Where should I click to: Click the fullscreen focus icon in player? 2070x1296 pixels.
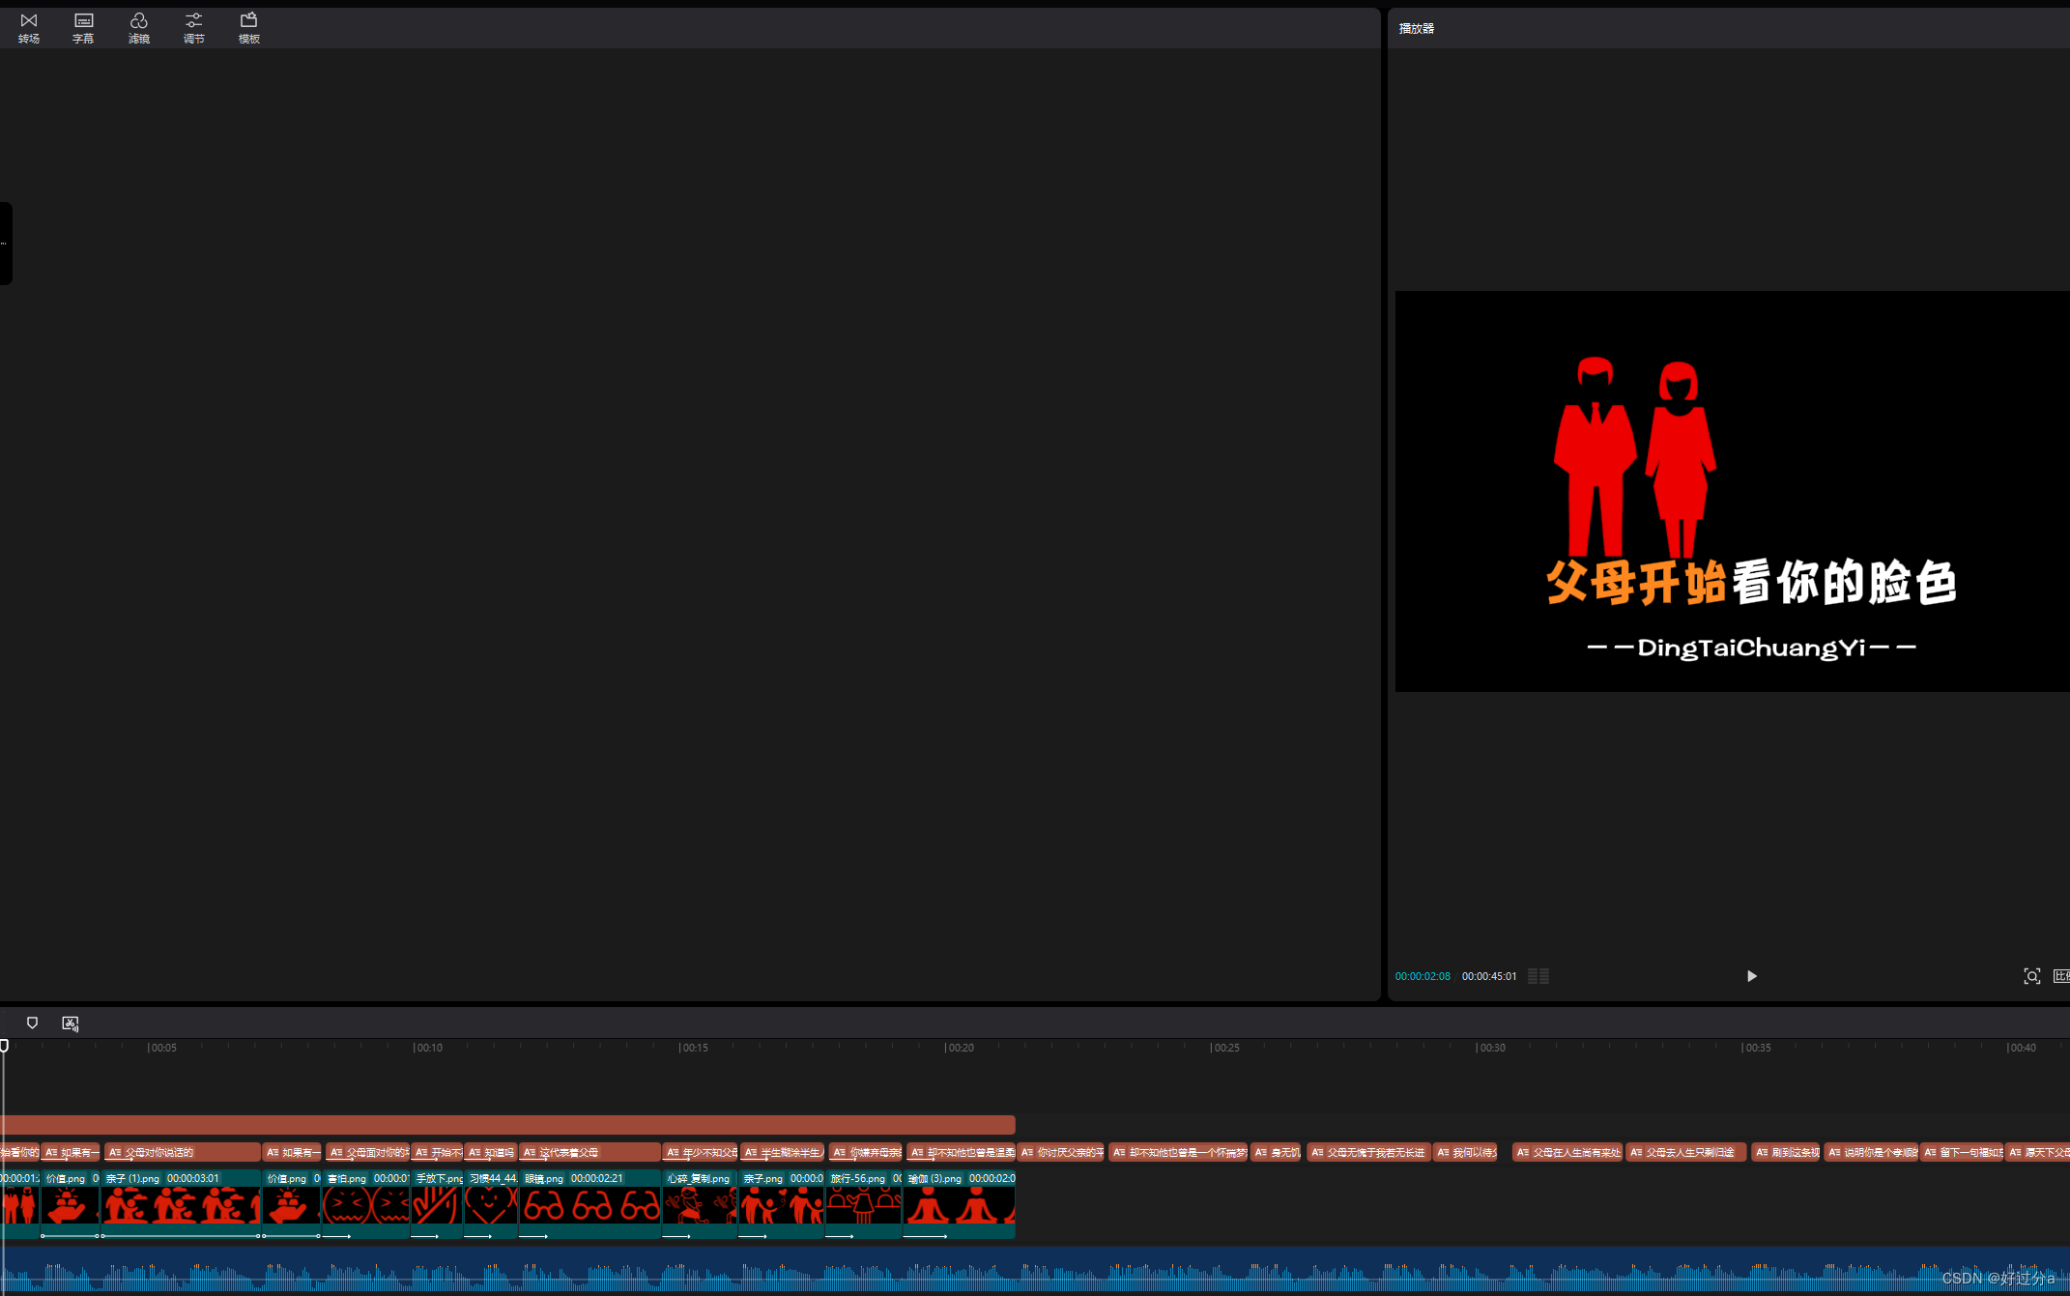click(2031, 976)
